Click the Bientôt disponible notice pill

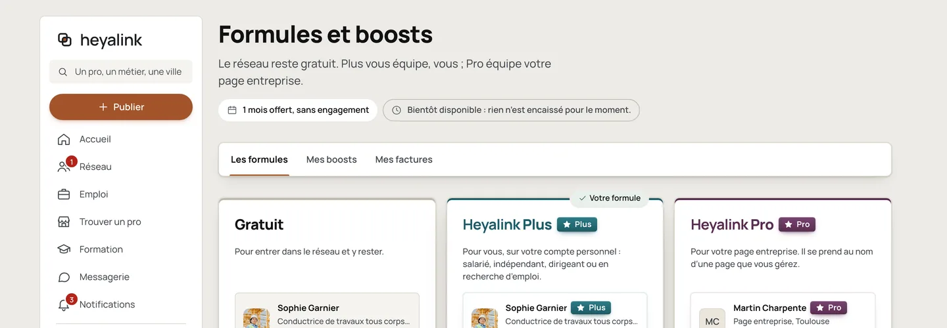point(511,110)
